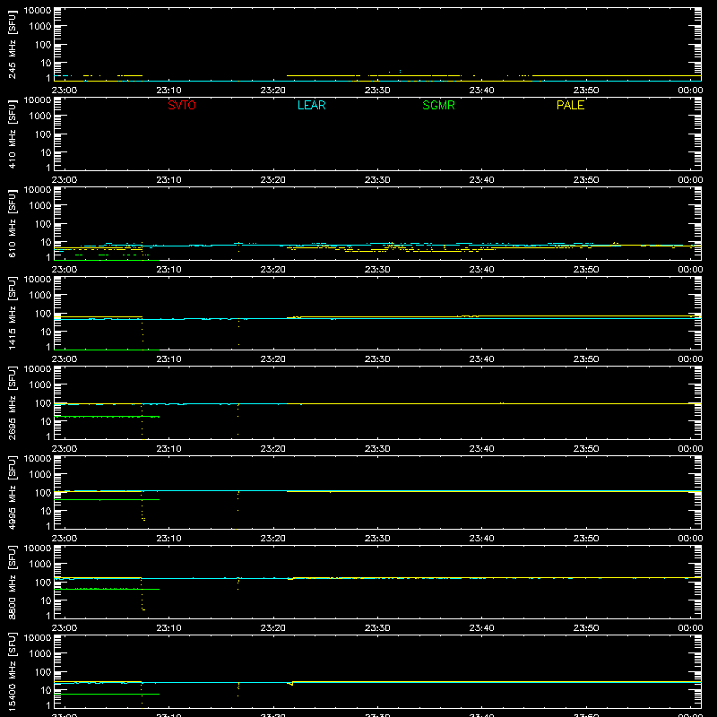This screenshot has height=717, width=717.
Task: Select the 410 MHz [SFU] axis title
Action: tap(13, 134)
